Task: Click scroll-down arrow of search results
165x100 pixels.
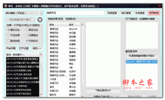Action: coord(82,96)
